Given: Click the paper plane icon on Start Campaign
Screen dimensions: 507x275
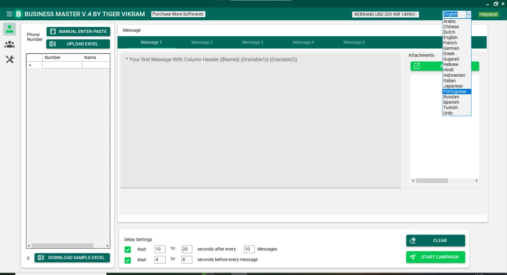Looking at the screenshot, I should pos(412,257).
